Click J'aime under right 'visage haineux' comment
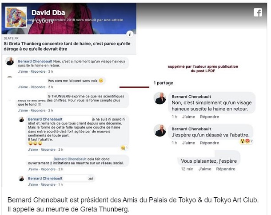Image resolution: width=271 pixels, height=215 pixels. (x=188, y=117)
